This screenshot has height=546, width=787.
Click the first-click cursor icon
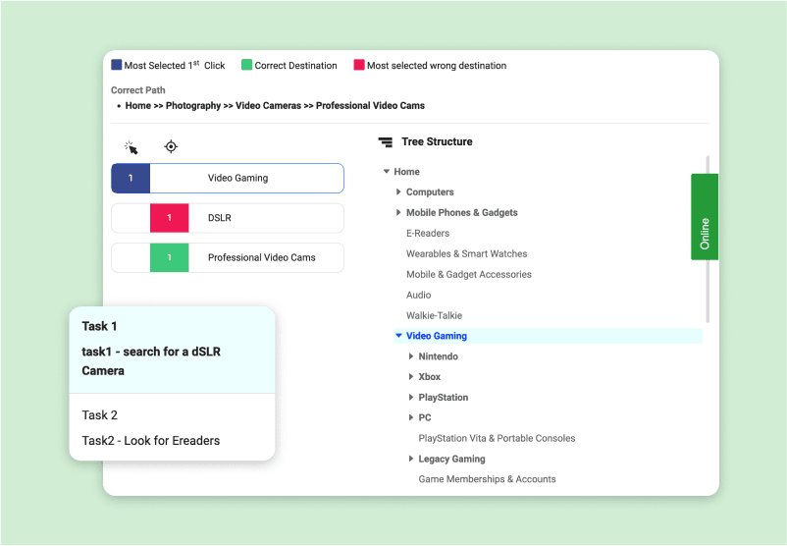[131, 147]
